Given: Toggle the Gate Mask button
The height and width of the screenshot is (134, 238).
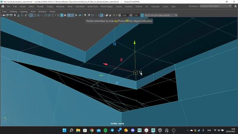Looking at the screenshot, I should 42,15.
